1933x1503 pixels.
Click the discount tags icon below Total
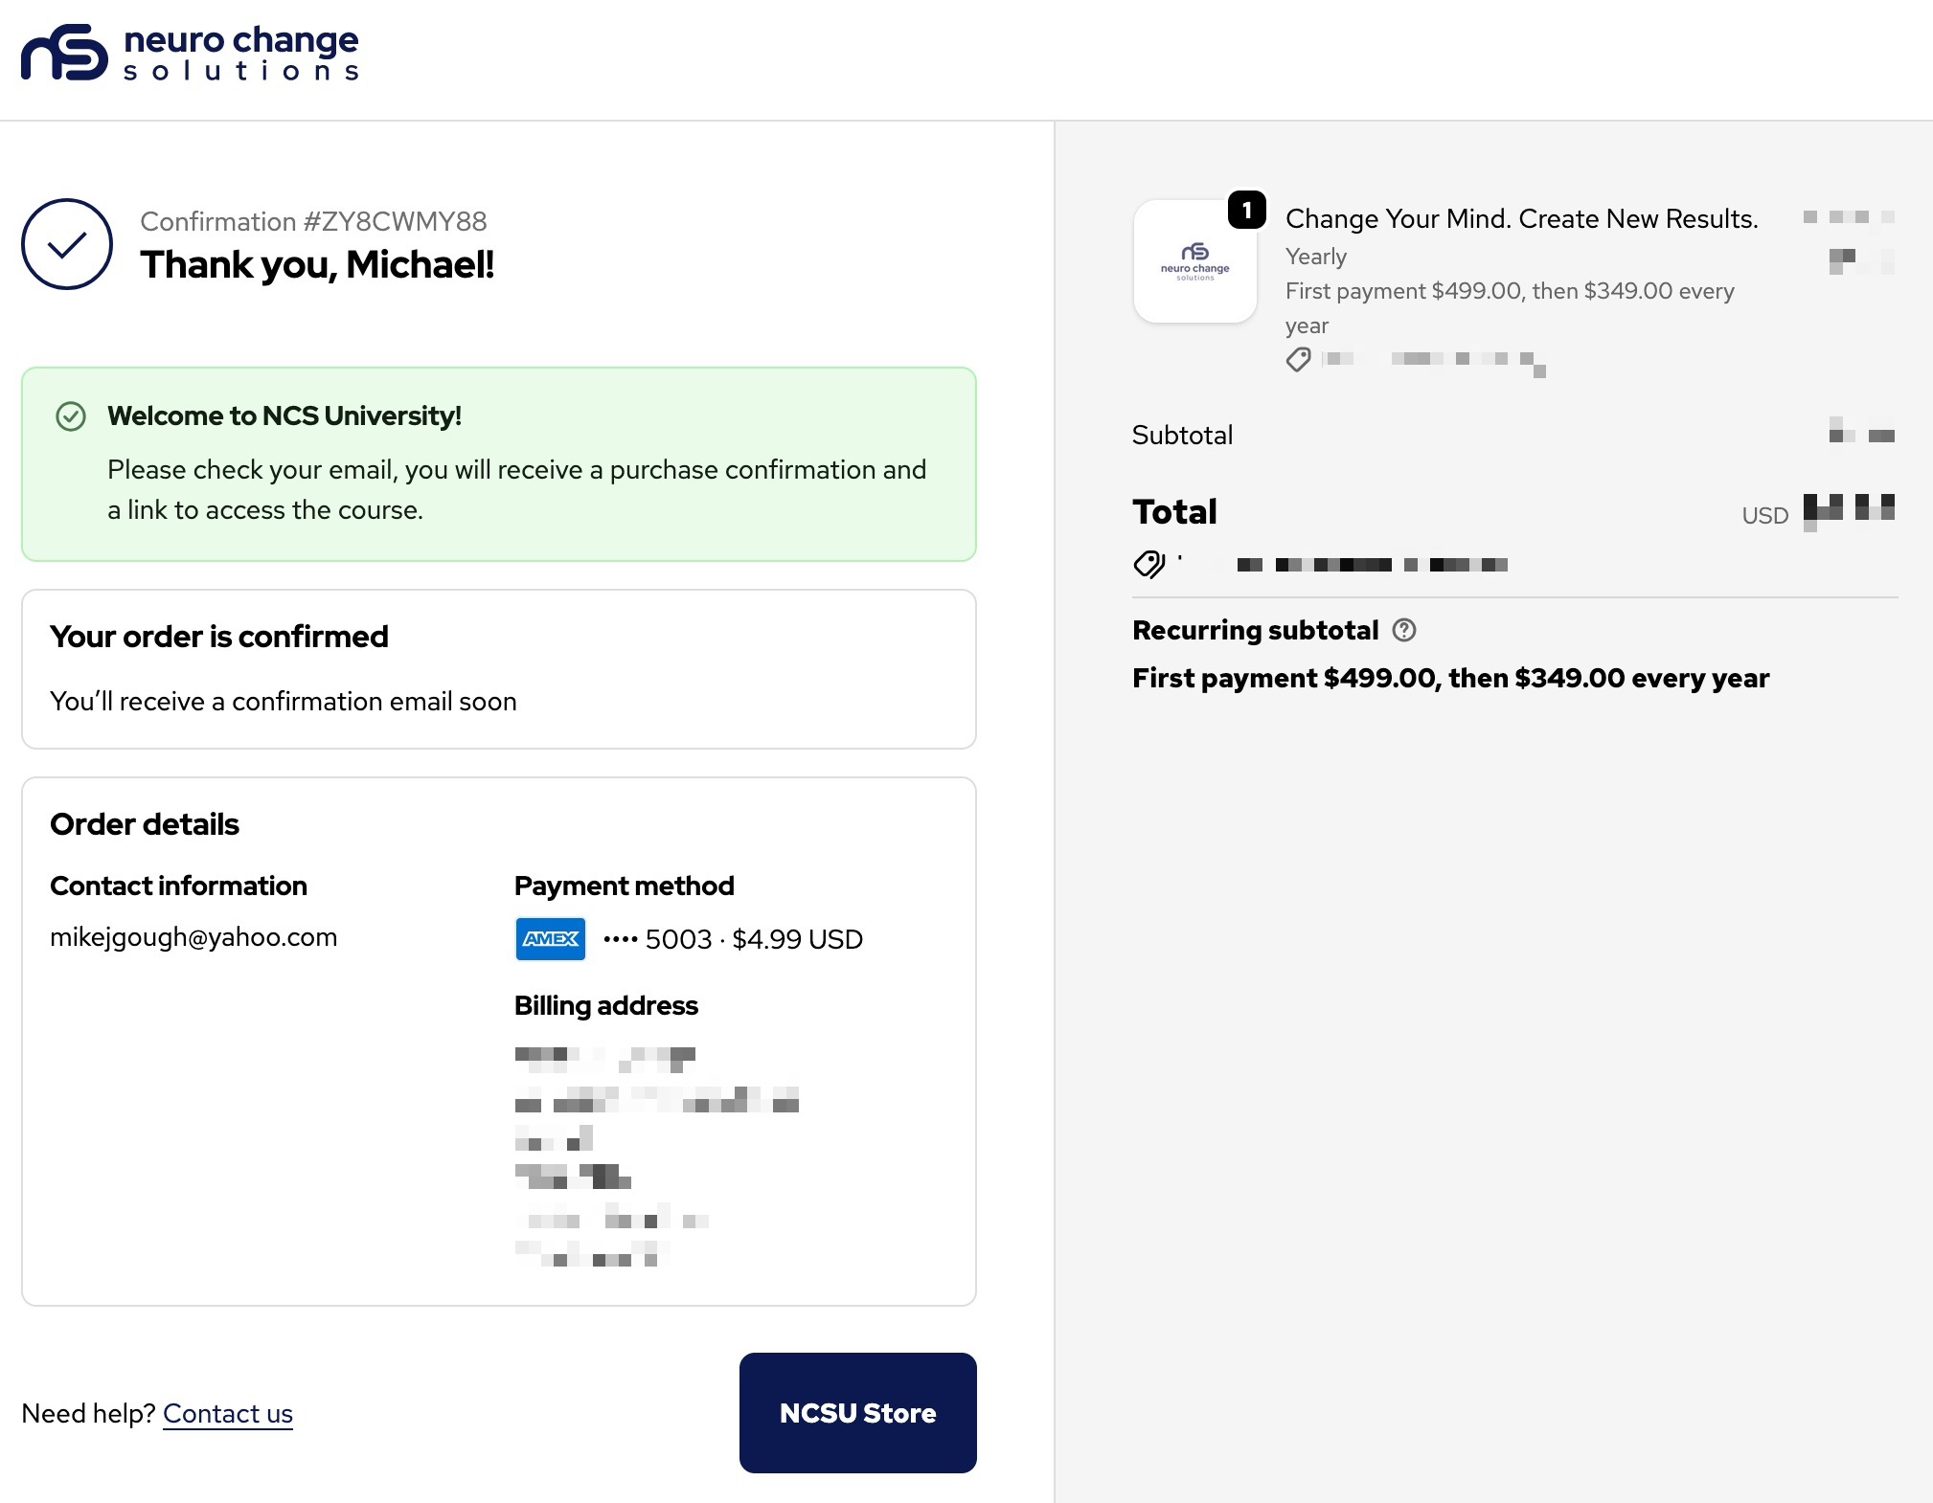click(x=1148, y=565)
